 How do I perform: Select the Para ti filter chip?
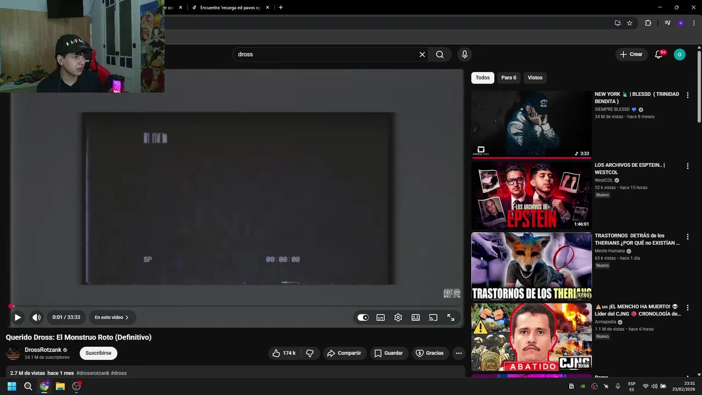click(x=508, y=78)
